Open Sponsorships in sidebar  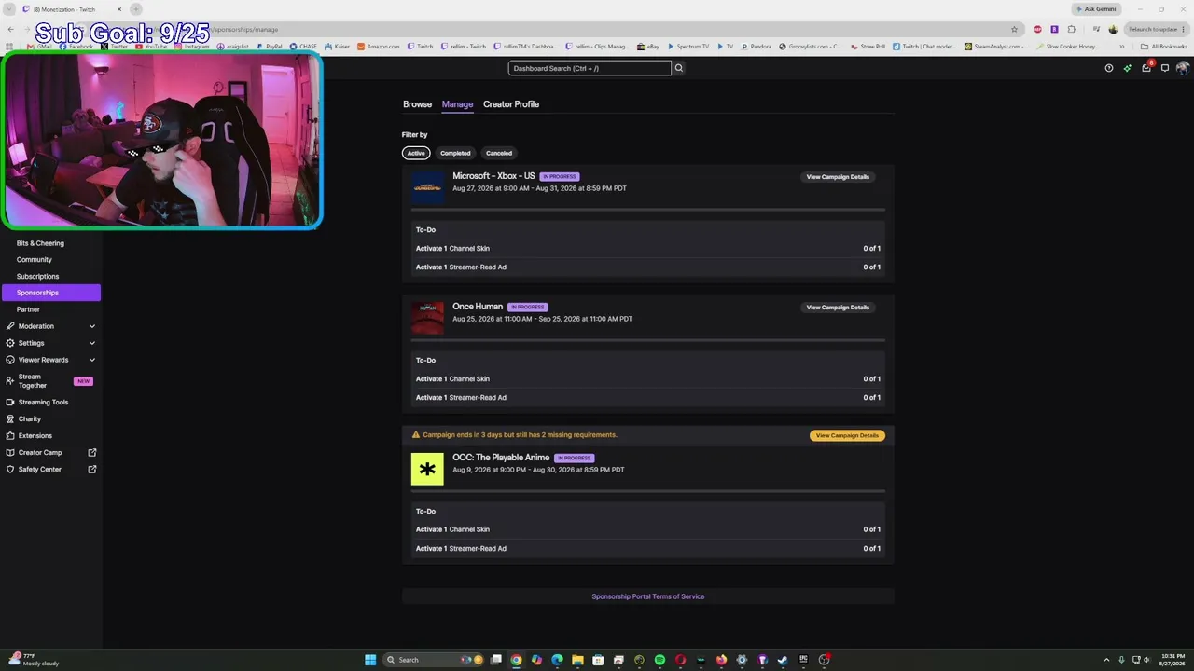tap(51, 293)
